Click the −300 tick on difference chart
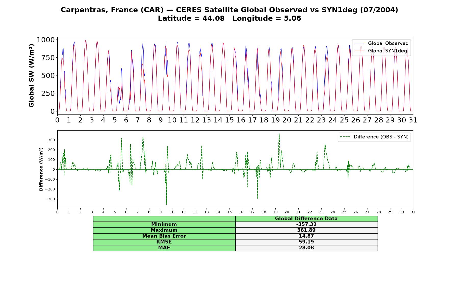Image resolution: width=459 pixels, height=306 pixels. (x=50, y=199)
